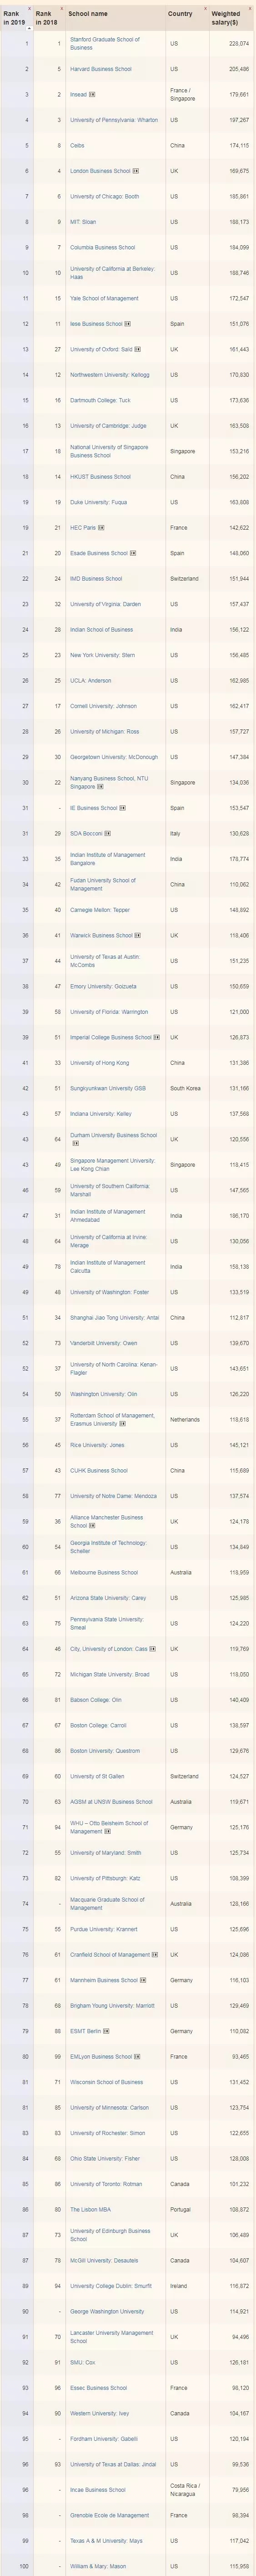Open the MIT: Sloan school link
The height and width of the screenshot is (2576, 256).
83,222
